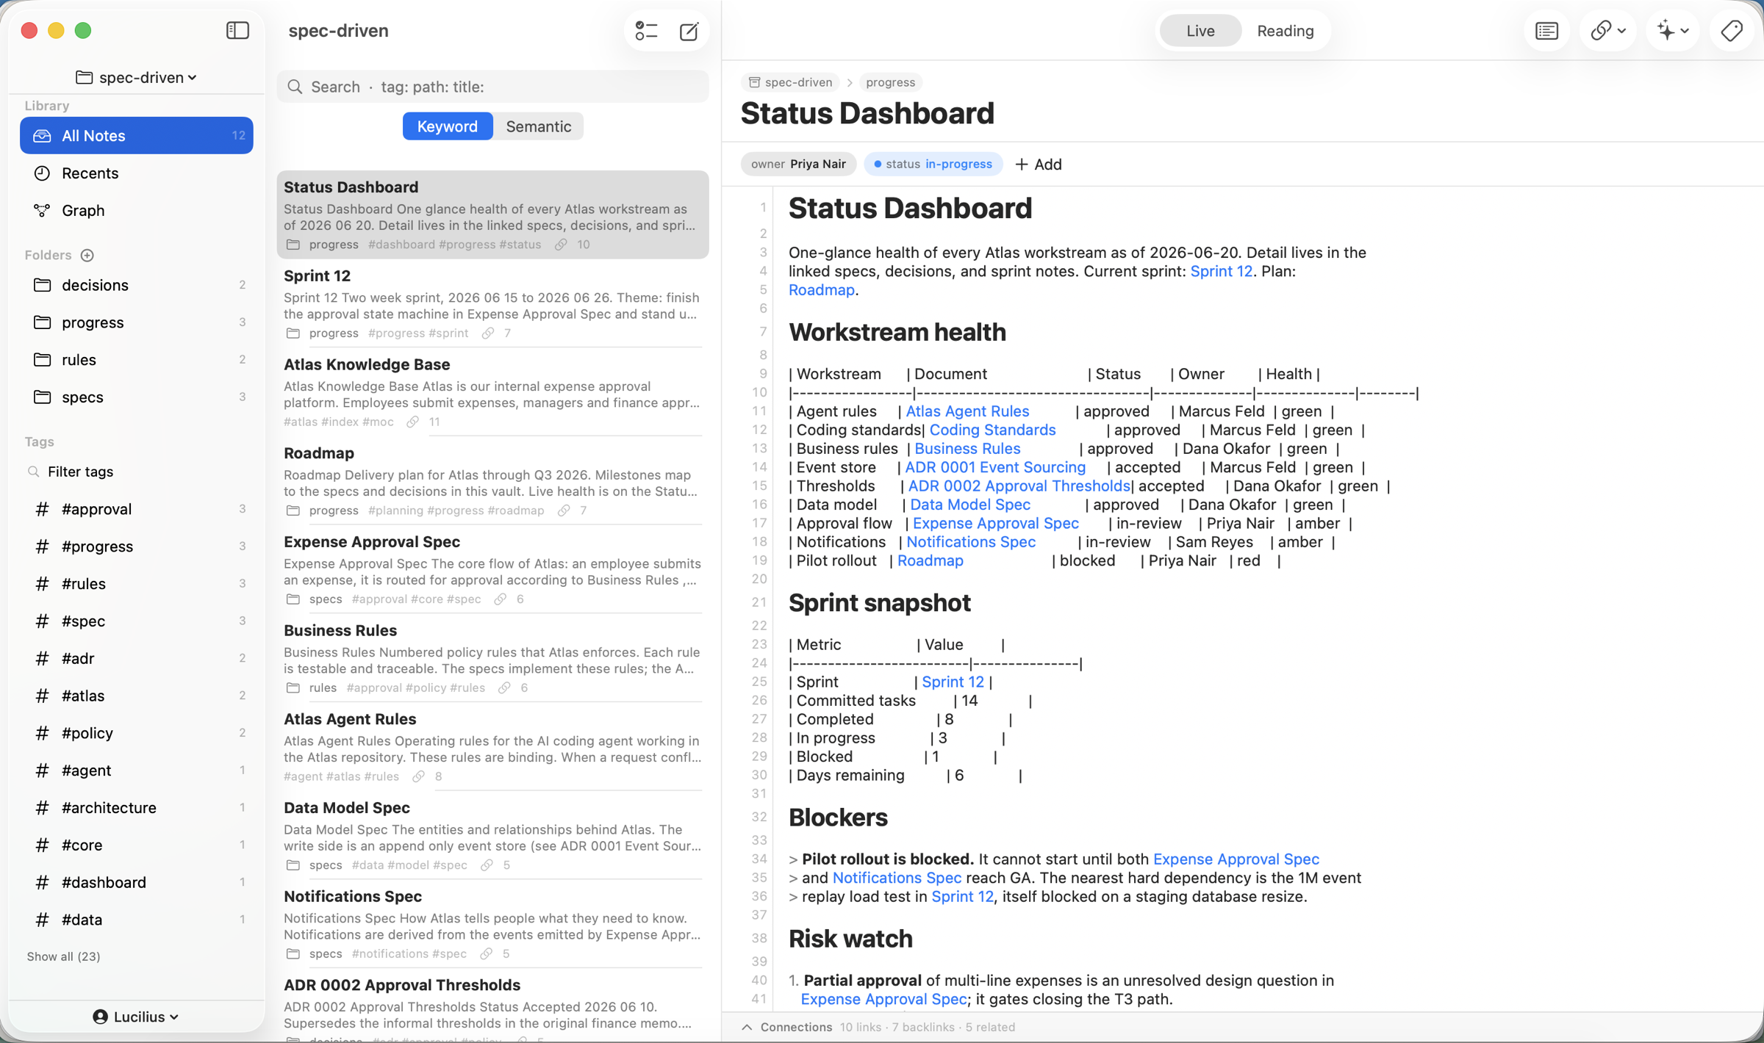Open the checklist view icon

click(x=646, y=31)
